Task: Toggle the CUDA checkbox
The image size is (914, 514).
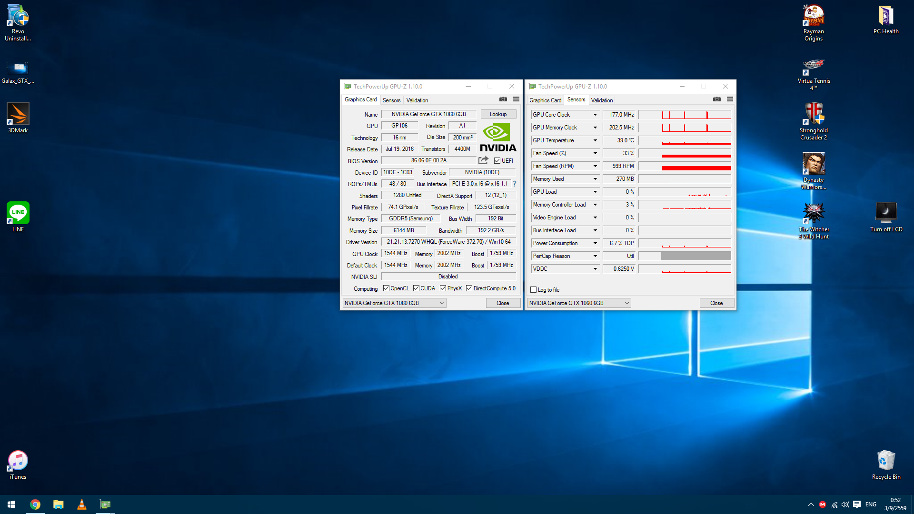Action: coord(416,288)
